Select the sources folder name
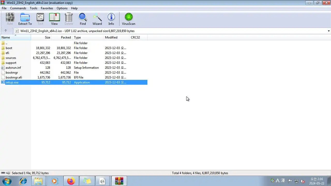Screen dimensions: 331x186 click(11, 58)
